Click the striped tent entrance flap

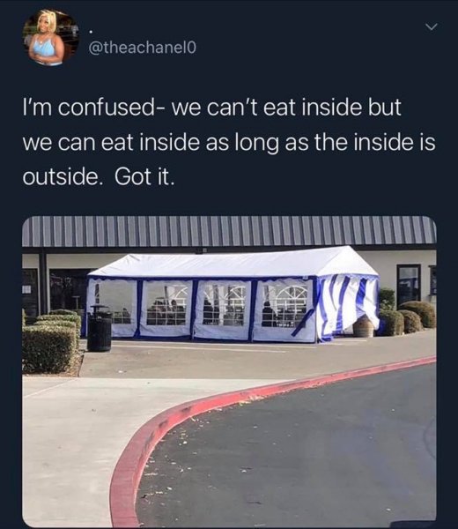click(347, 307)
